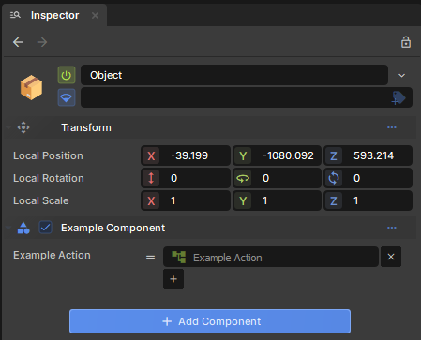Screen dimensions: 421x340
Task: Select the Inspector tab
Action: (x=54, y=15)
